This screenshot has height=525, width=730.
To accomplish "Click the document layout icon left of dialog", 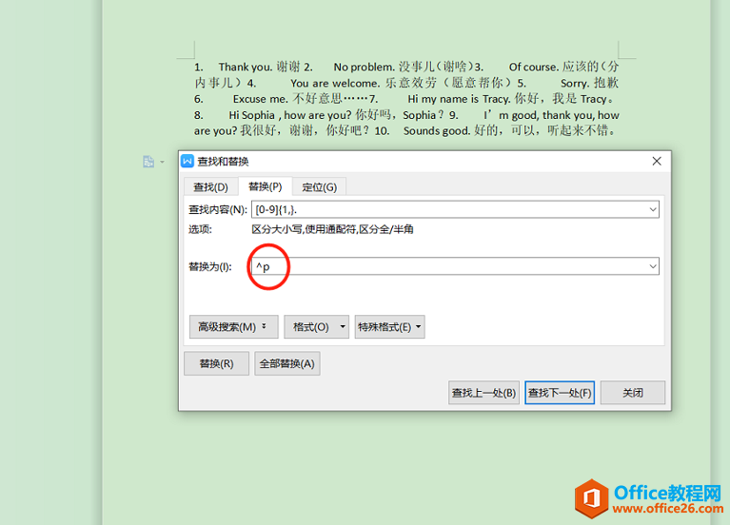I will point(148,162).
